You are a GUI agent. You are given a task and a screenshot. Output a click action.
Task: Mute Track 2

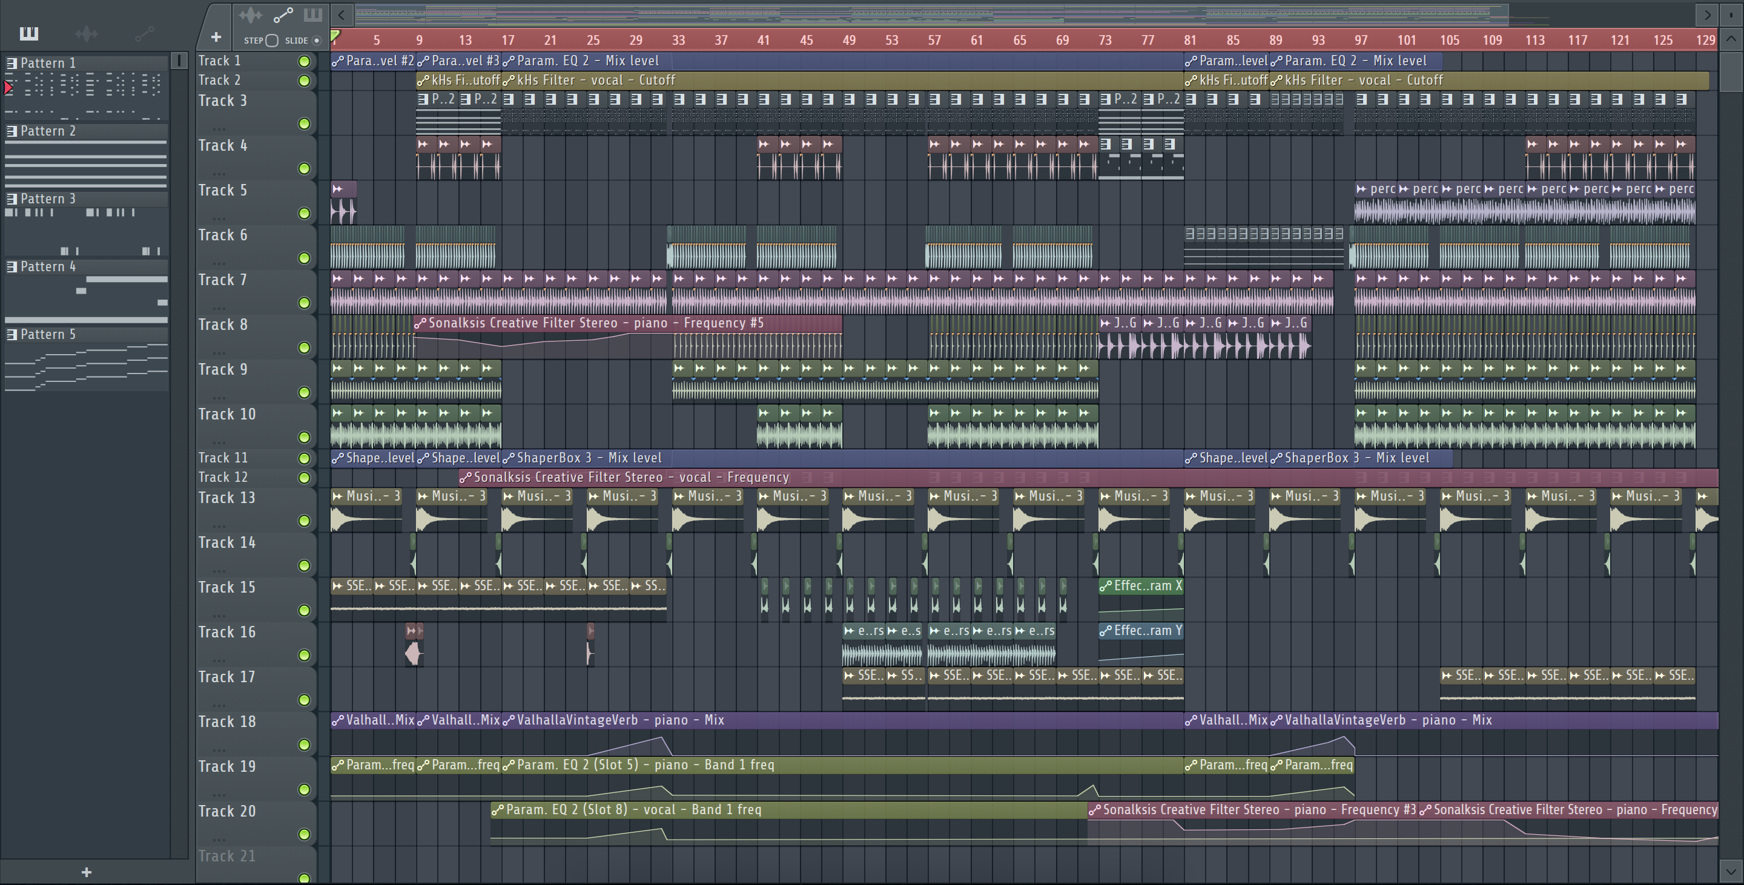pos(304,81)
